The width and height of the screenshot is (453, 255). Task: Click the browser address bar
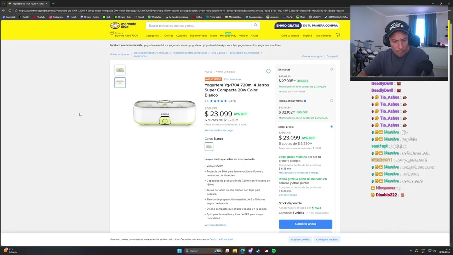pos(181,11)
